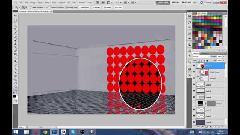The width and height of the screenshot is (240, 135).
Task: Select the 3D Object Rotate tool
Action: 15,79
